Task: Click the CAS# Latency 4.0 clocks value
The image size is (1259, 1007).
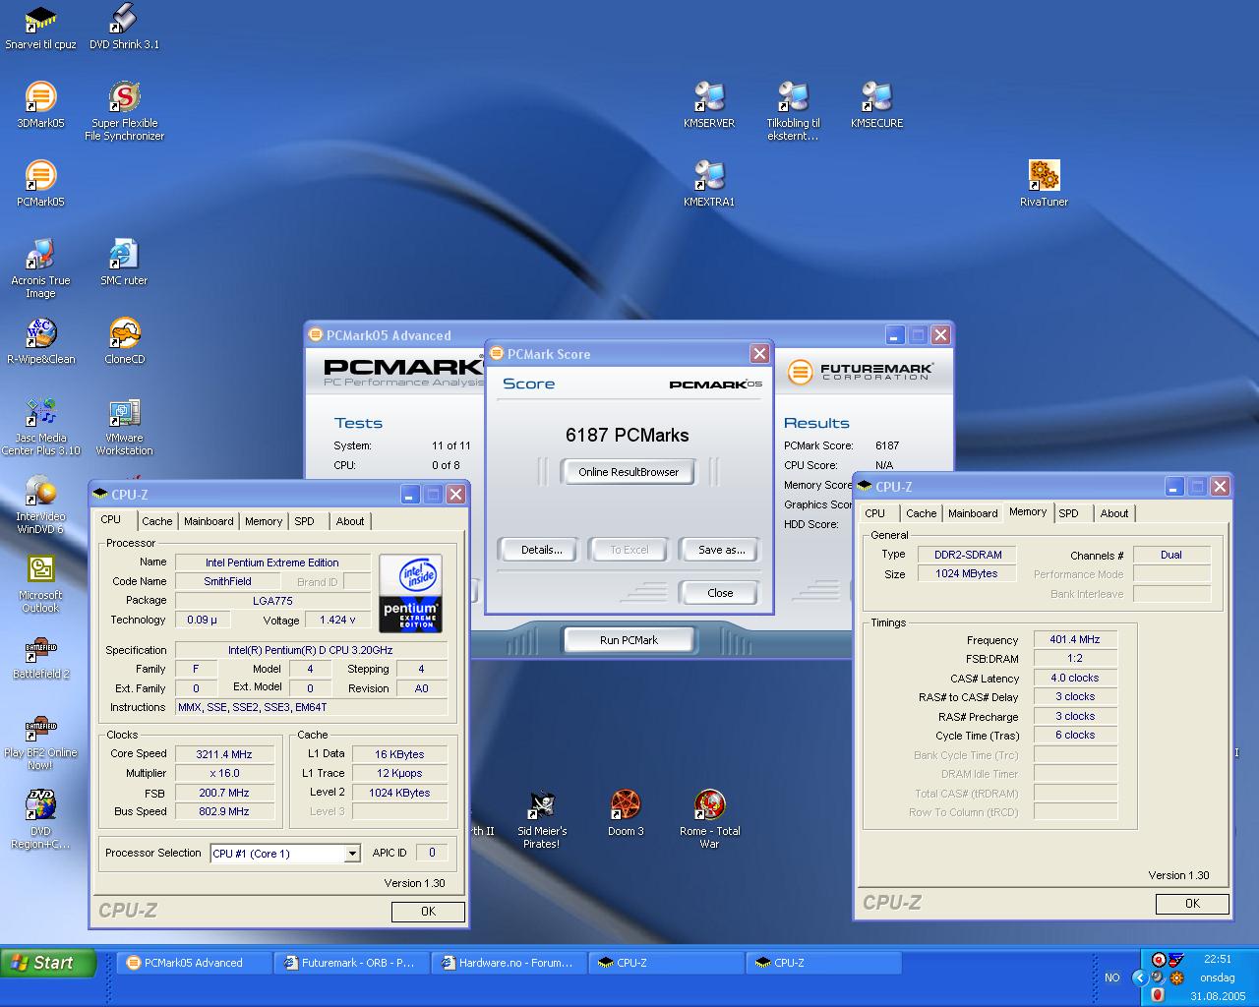Action: [1075, 678]
